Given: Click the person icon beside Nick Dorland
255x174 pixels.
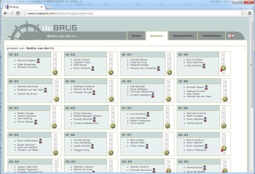Looking at the screenshot, I should pyautogui.click(x=204, y=66).
